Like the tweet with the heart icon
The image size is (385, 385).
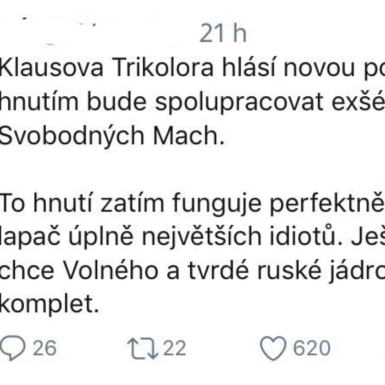click(x=273, y=348)
